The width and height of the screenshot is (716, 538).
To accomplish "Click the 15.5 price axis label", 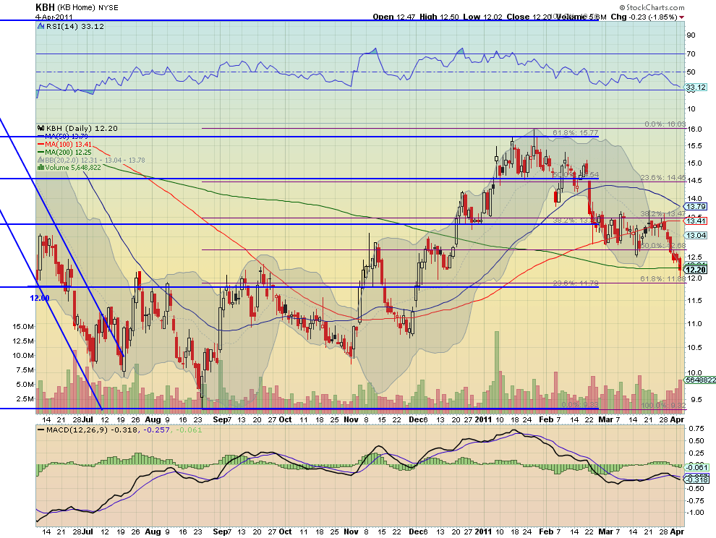I will tap(694, 146).
